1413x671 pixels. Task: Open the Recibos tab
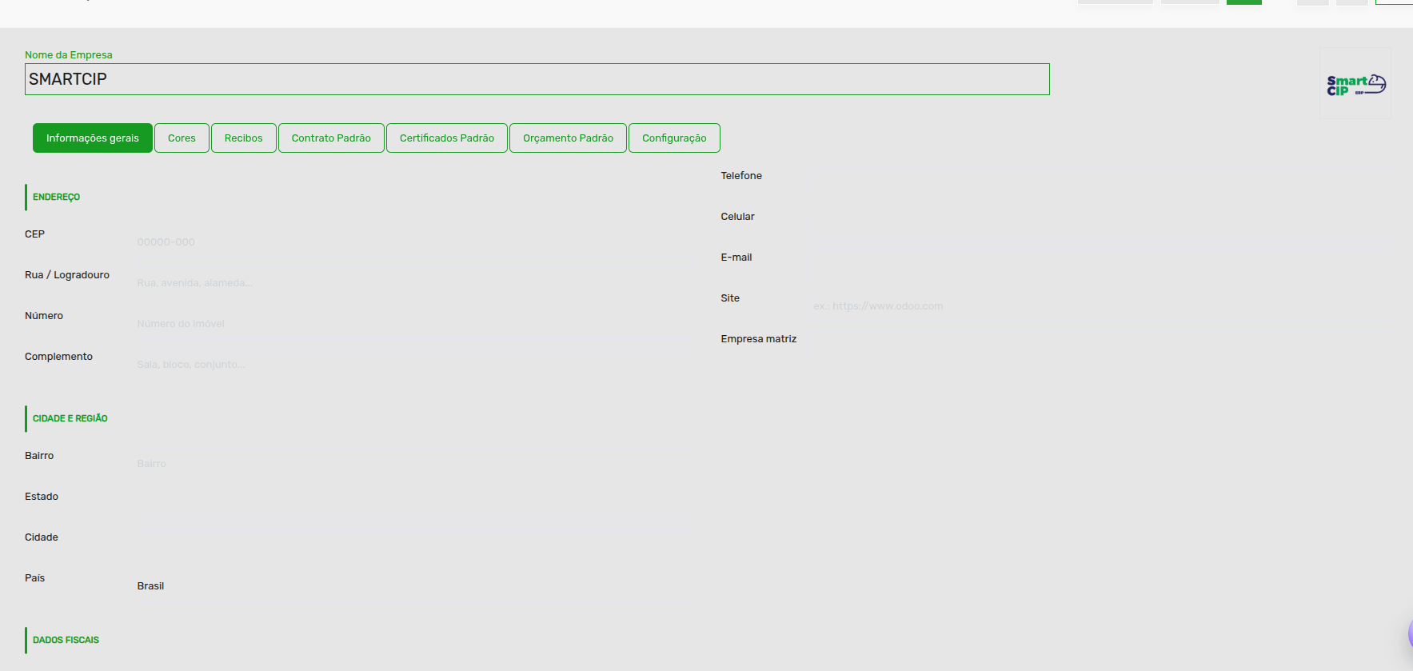[244, 138]
